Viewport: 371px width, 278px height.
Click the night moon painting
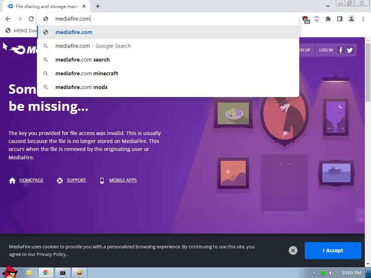(x=335, y=117)
